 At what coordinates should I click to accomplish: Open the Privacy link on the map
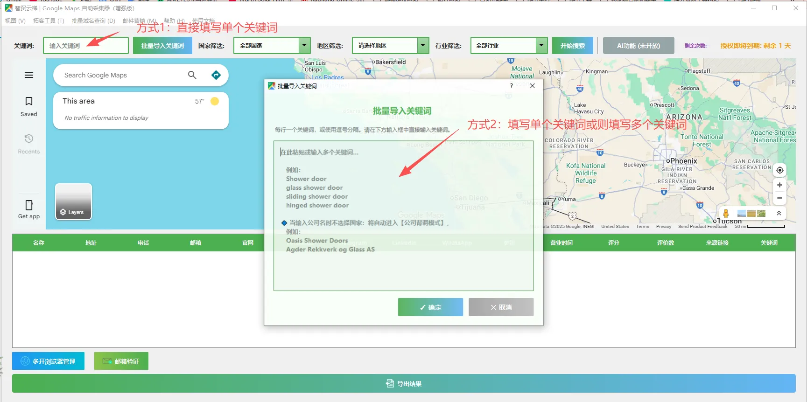click(x=664, y=227)
